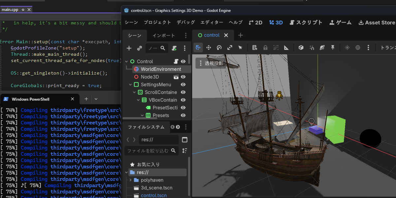Screen dimensions: 396x198
Task: Open the ヘルプ menu
Action: click(x=236, y=22)
